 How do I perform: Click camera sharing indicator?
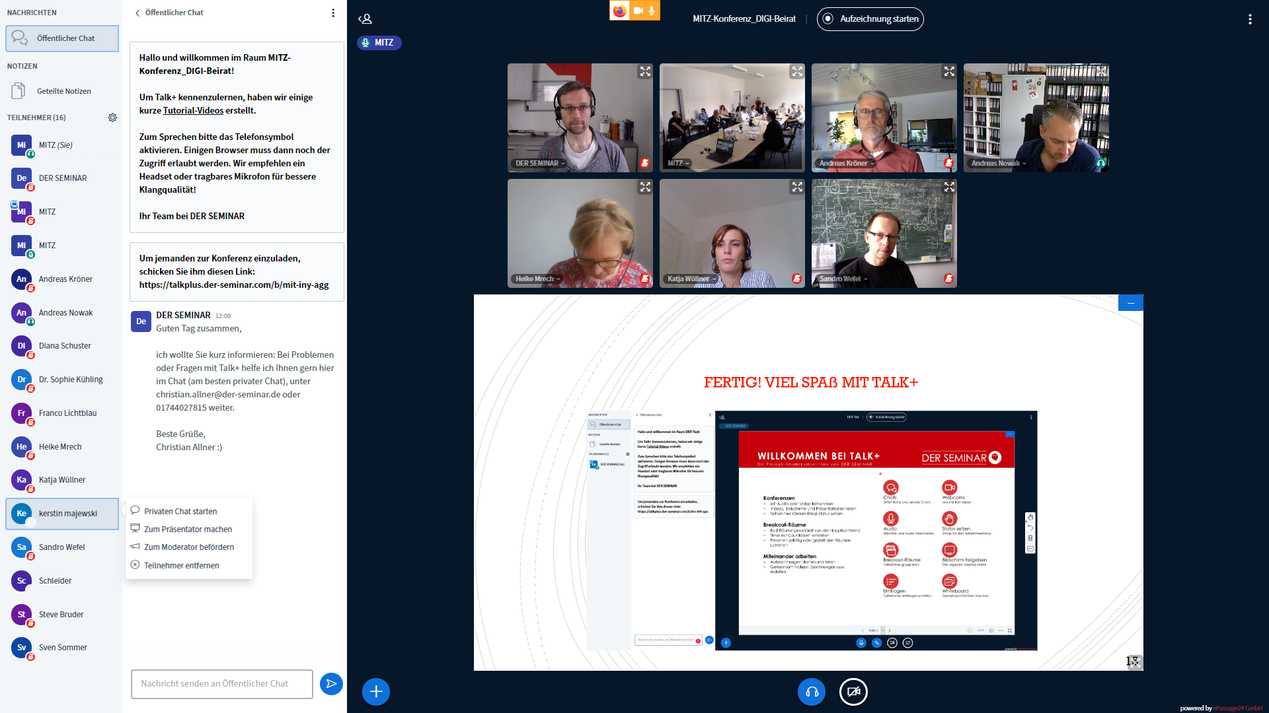point(638,11)
